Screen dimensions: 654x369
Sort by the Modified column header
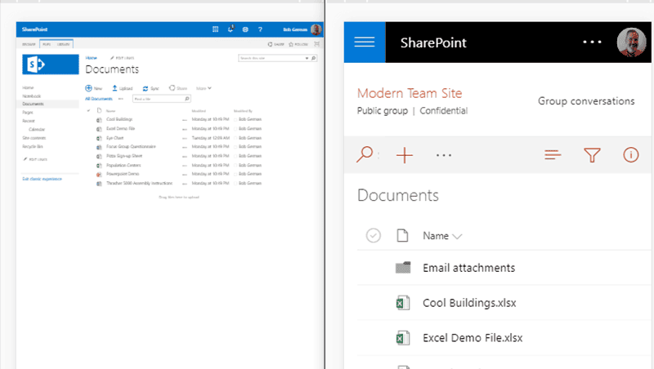coord(199,111)
